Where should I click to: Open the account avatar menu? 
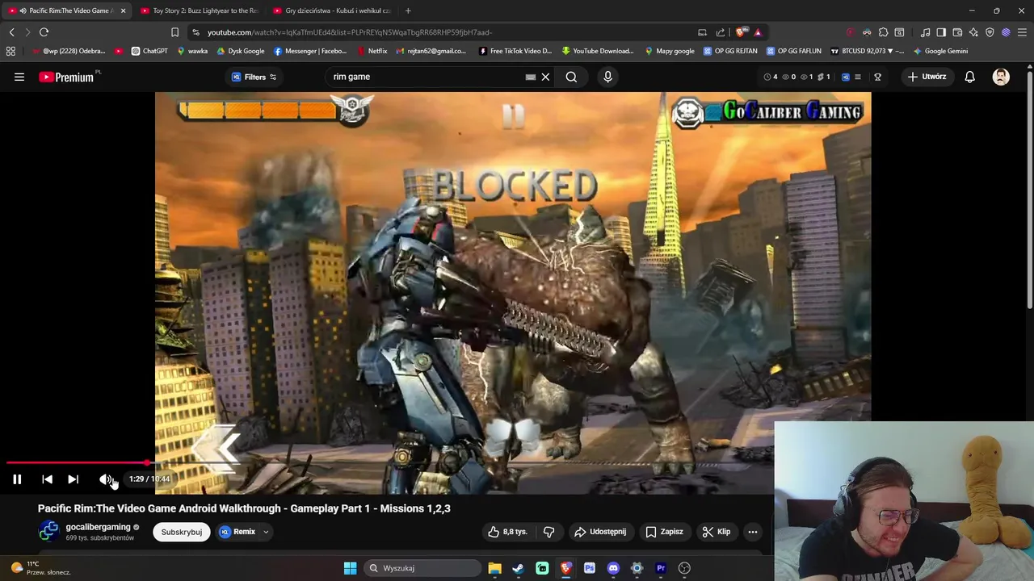pyautogui.click(x=1001, y=77)
